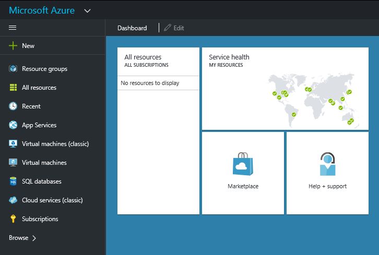Click the Virtual machines label
The width and height of the screenshot is (379, 255).
pyautogui.click(x=44, y=163)
